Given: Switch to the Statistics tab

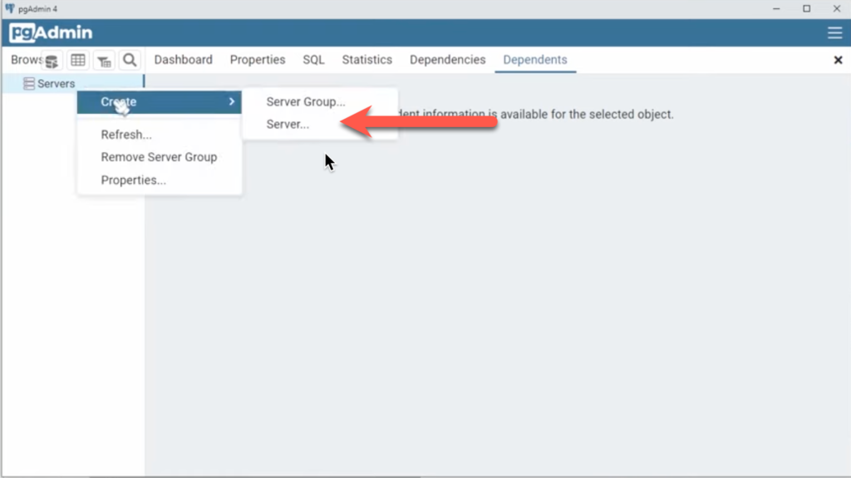Looking at the screenshot, I should tap(366, 60).
